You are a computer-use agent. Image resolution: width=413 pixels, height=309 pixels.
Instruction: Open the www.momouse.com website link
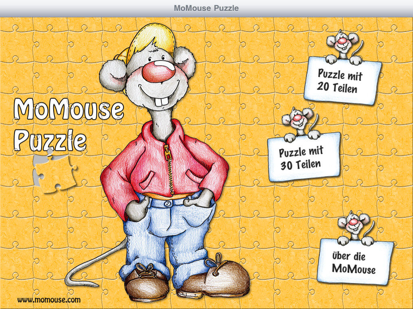[49, 300]
